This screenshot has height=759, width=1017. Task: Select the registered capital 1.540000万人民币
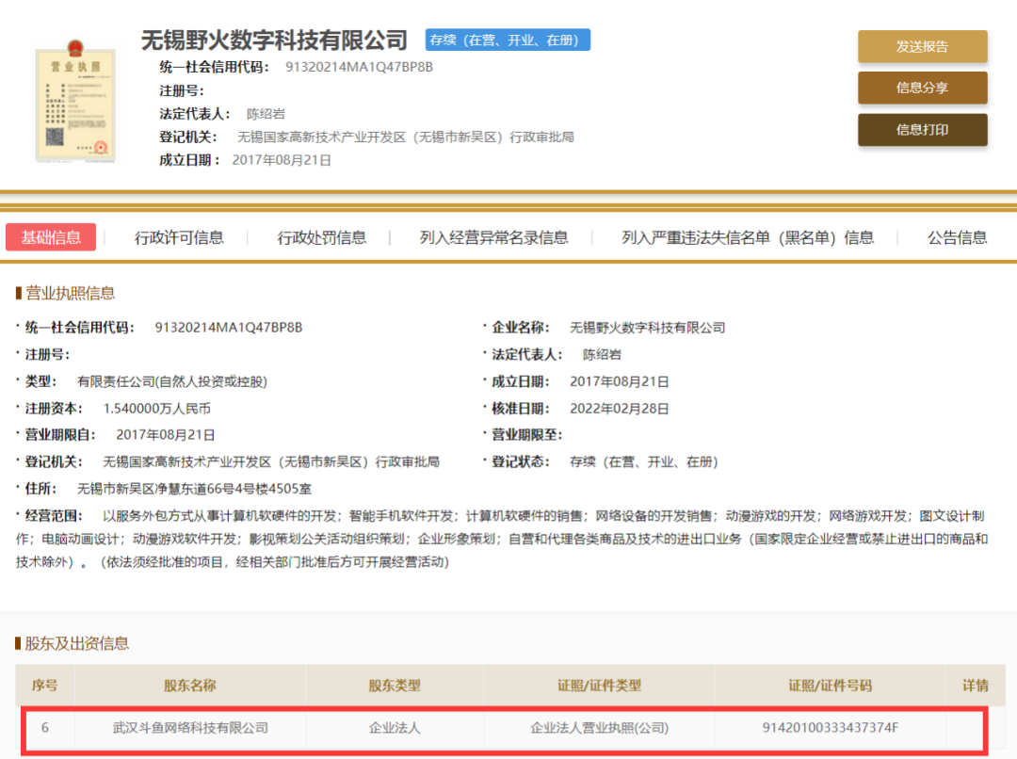(x=157, y=409)
